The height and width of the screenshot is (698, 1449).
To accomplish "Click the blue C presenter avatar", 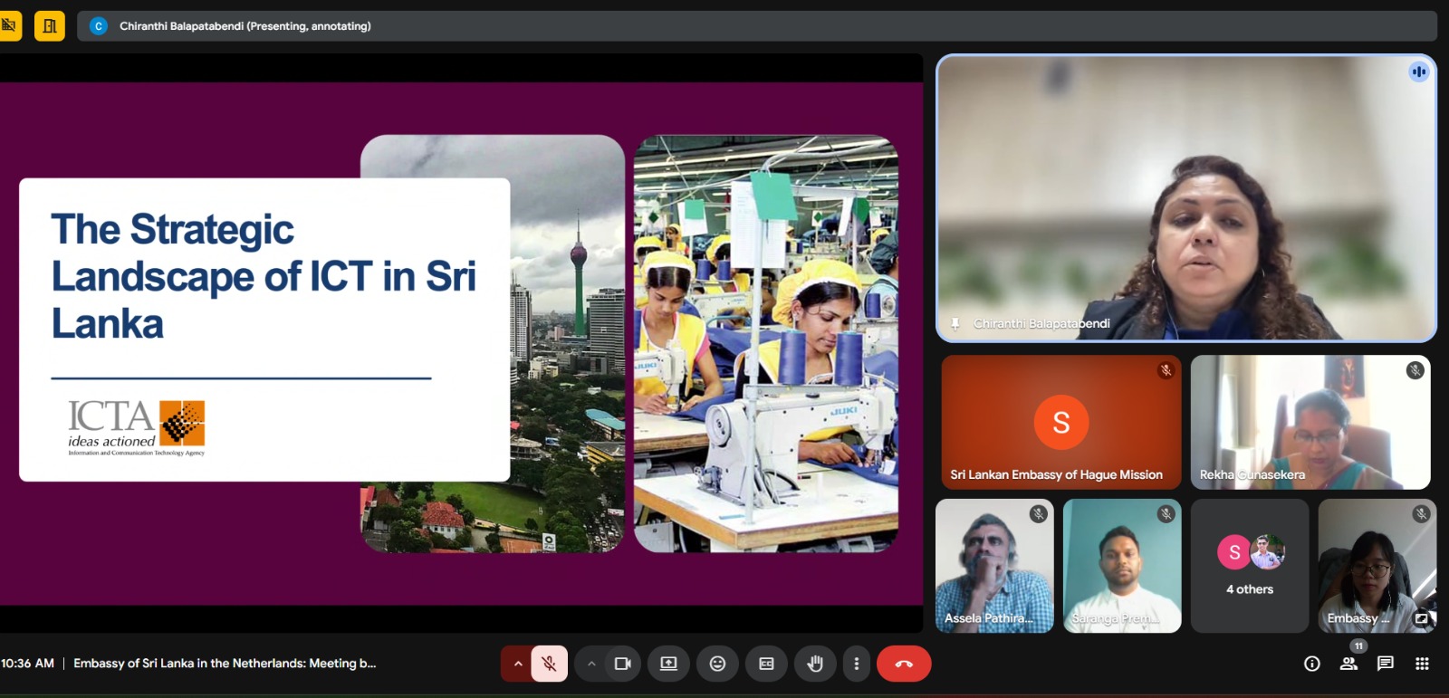I will [99, 26].
